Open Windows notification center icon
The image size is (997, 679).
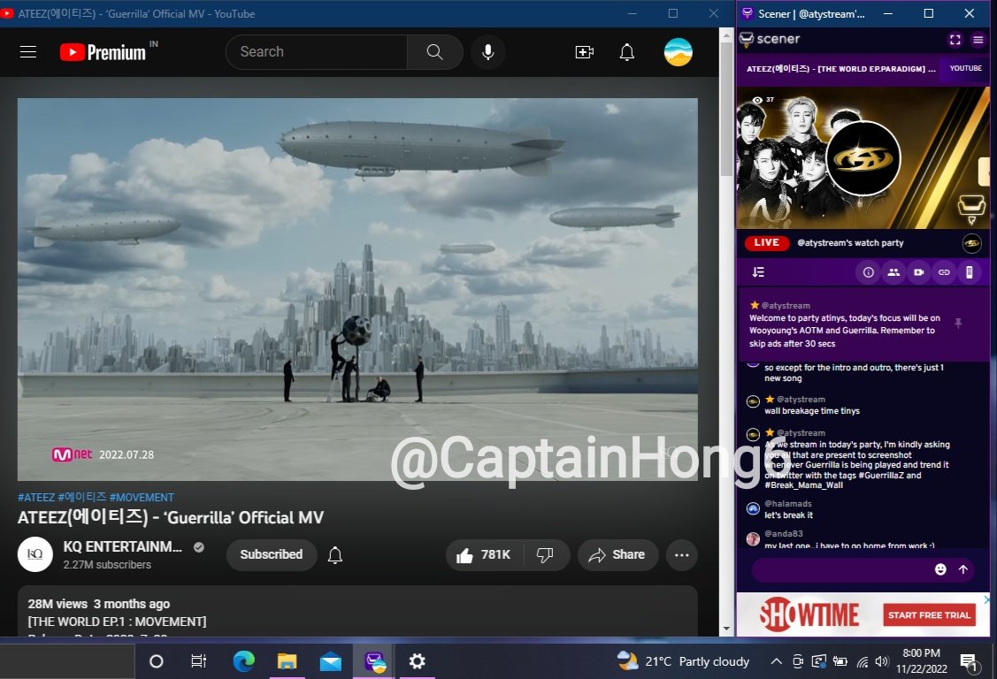point(969,662)
